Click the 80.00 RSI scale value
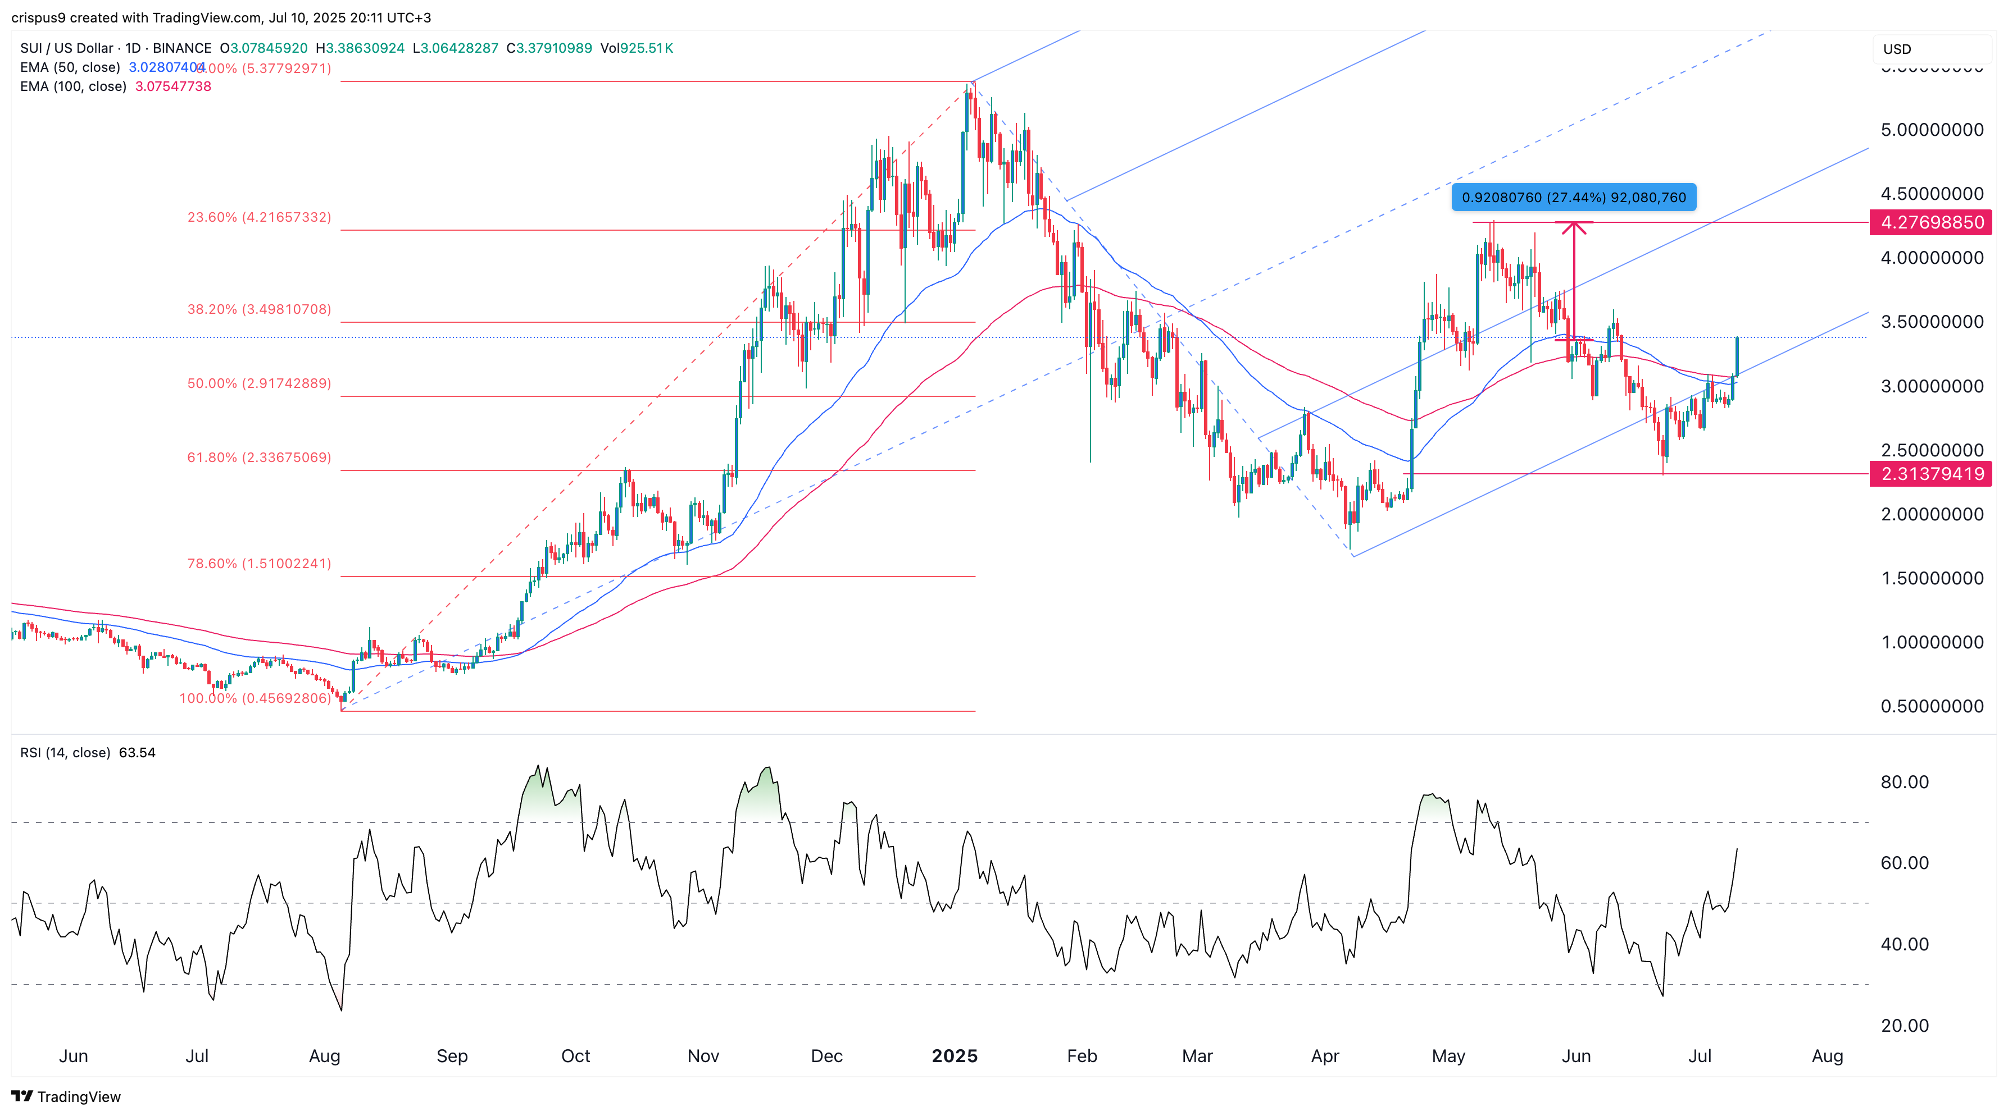The image size is (2008, 1116). 1904,782
